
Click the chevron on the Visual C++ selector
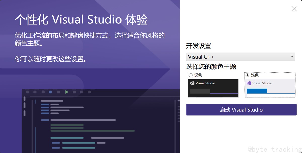pyautogui.click(x=292, y=57)
